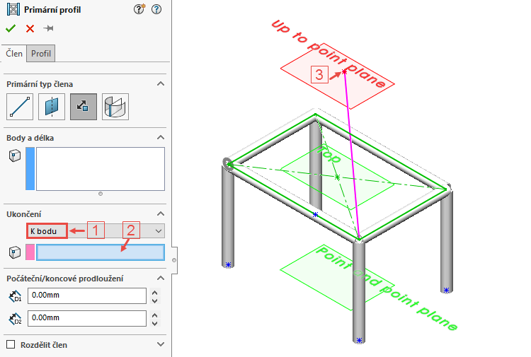This screenshot has width=531, height=357.
Task: Click the Body a délka selection list box
Action: 101,169
